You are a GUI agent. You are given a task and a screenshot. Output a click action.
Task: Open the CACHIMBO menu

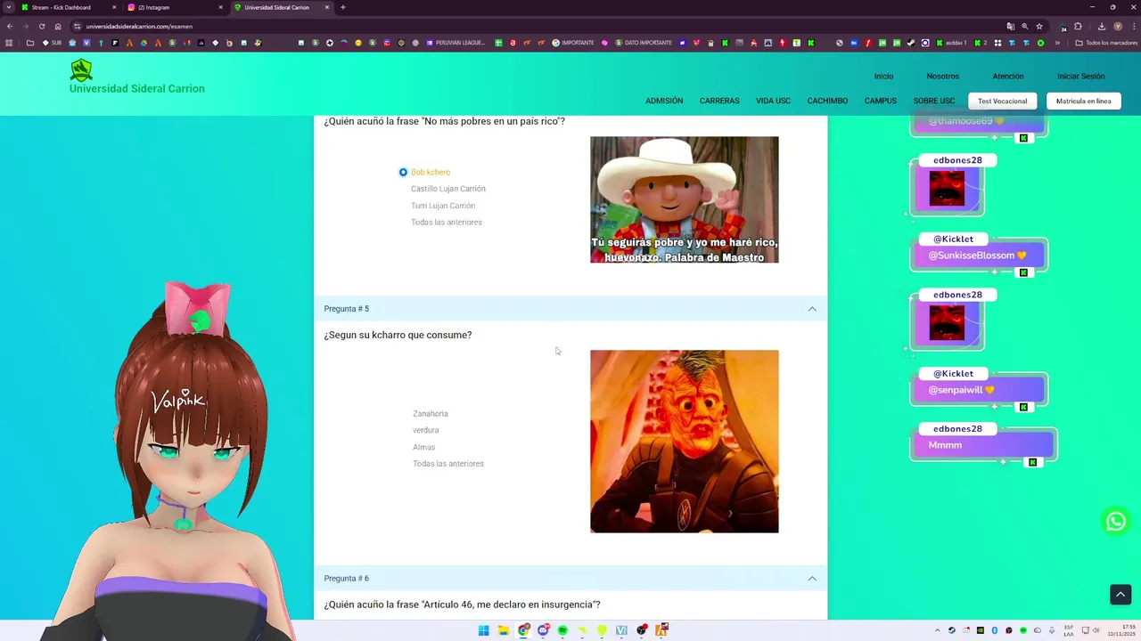click(x=827, y=101)
